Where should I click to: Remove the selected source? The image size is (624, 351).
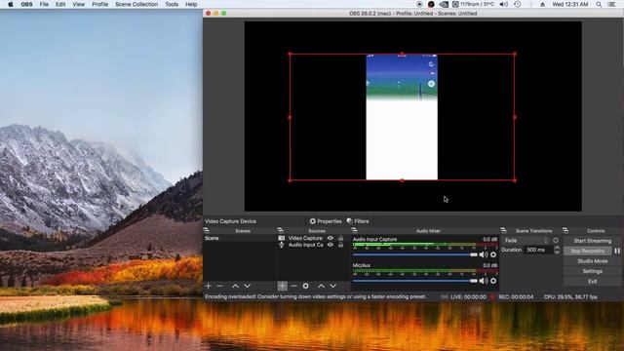coord(293,286)
